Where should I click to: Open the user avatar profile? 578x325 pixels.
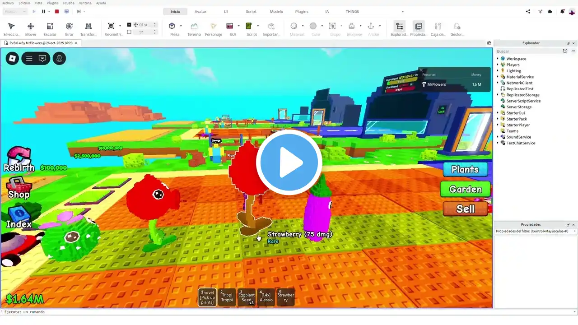pyautogui.click(x=572, y=12)
